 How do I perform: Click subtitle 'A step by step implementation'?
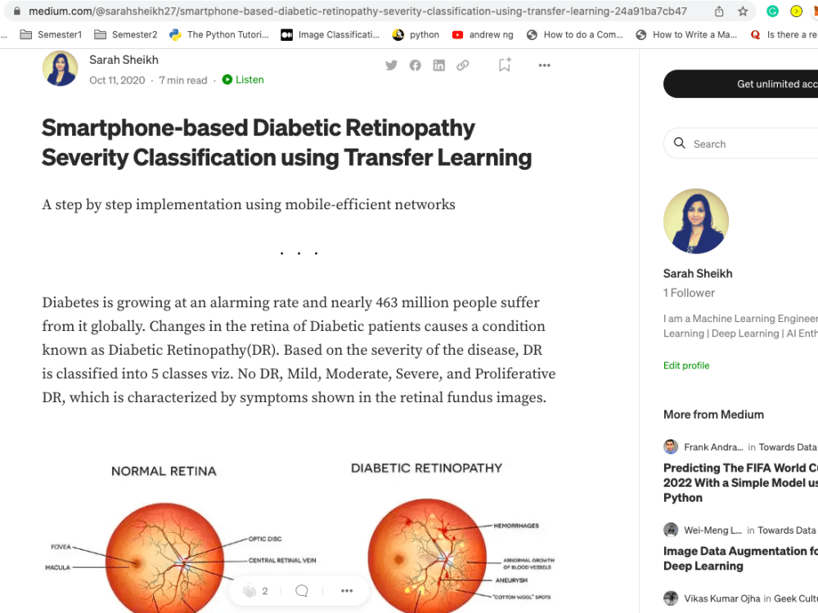click(249, 204)
